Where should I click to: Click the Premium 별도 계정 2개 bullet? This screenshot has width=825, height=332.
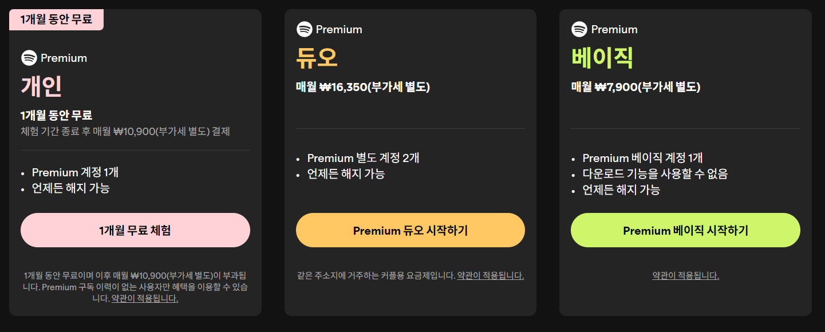[363, 158]
